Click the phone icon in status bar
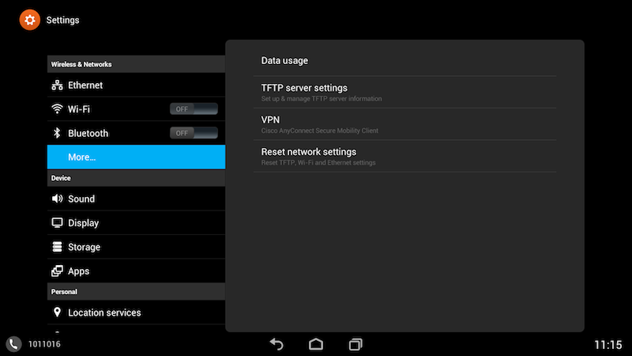The height and width of the screenshot is (356, 632). (x=14, y=344)
